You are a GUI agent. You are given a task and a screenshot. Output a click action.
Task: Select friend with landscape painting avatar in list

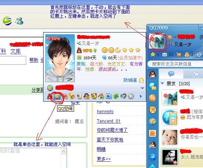(169, 97)
